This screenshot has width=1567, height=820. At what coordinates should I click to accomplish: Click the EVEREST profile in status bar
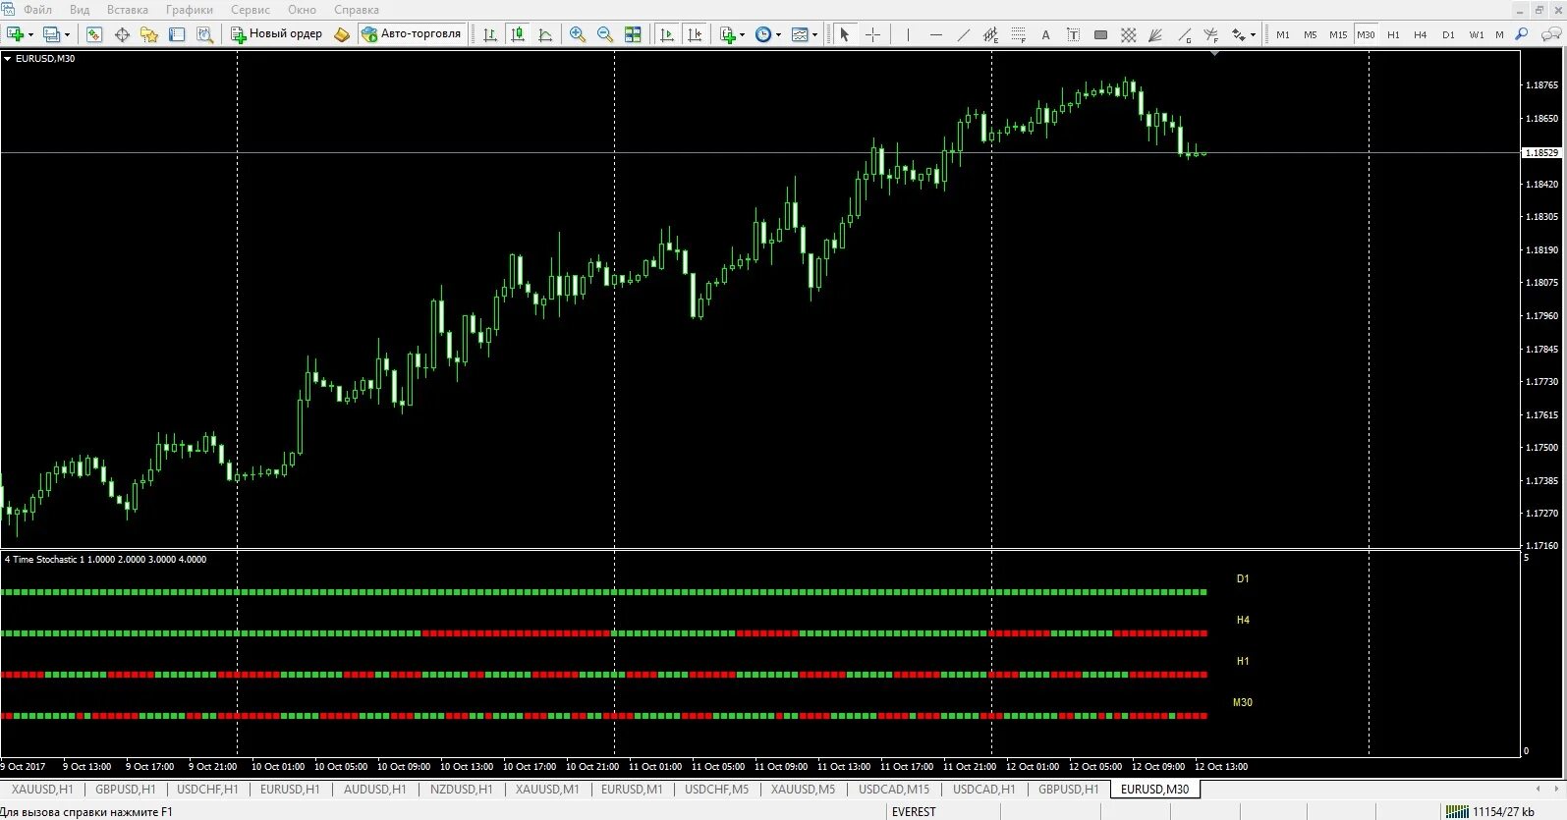click(x=914, y=812)
